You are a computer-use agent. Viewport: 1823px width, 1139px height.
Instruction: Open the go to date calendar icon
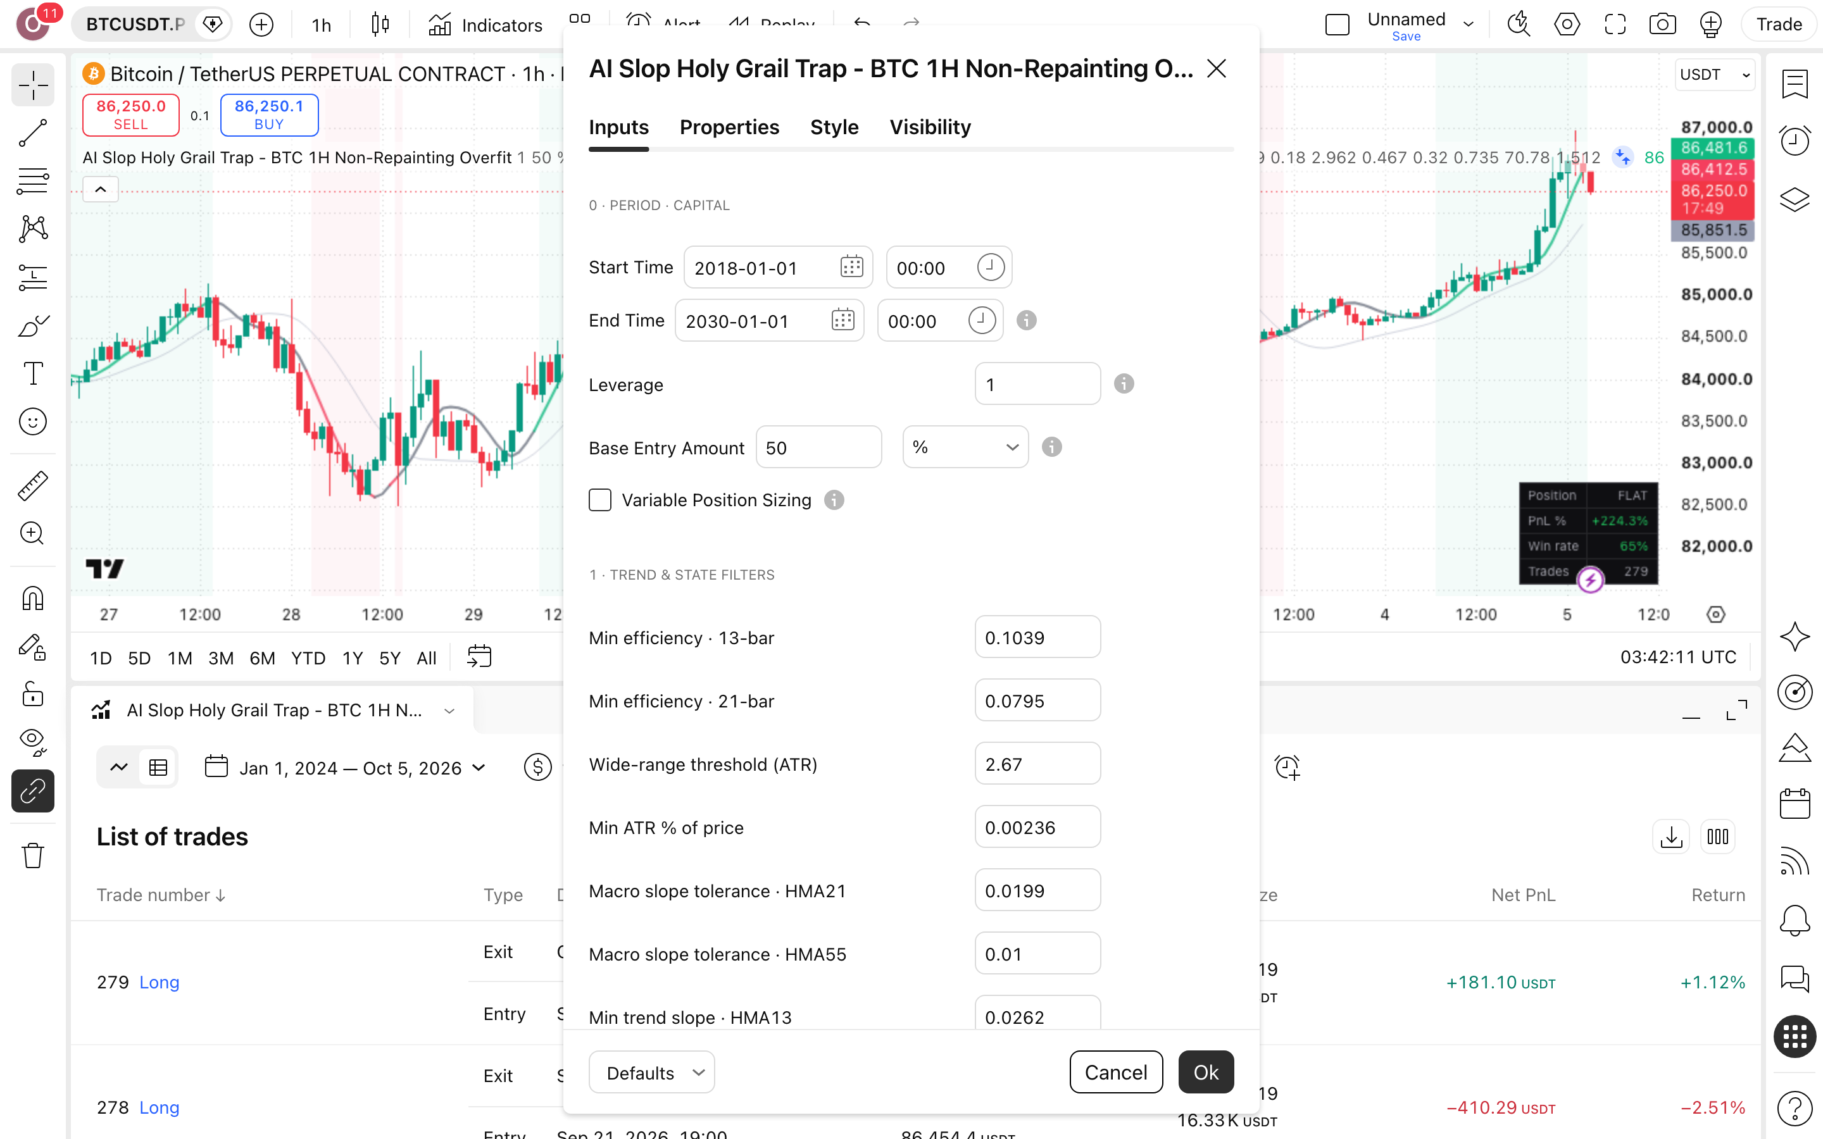tap(479, 657)
